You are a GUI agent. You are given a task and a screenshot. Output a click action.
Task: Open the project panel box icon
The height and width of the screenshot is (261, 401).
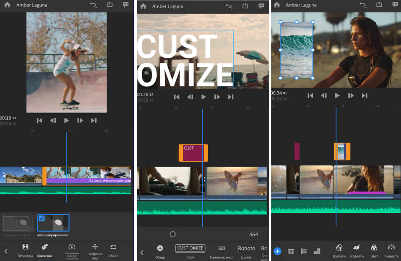click(291, 251)
